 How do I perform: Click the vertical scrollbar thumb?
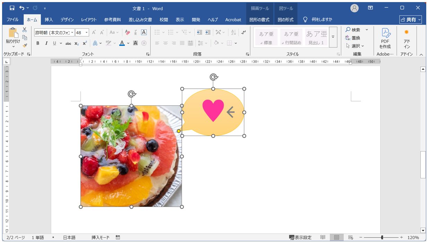[423, 165]
